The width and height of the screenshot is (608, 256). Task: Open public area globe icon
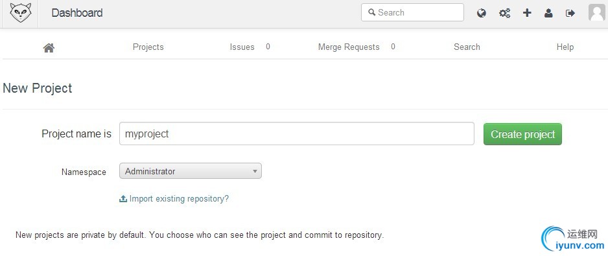tap(481, 13)
